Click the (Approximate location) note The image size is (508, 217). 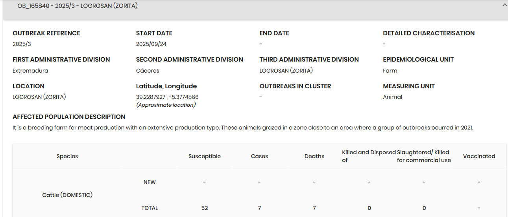(166, 105)
